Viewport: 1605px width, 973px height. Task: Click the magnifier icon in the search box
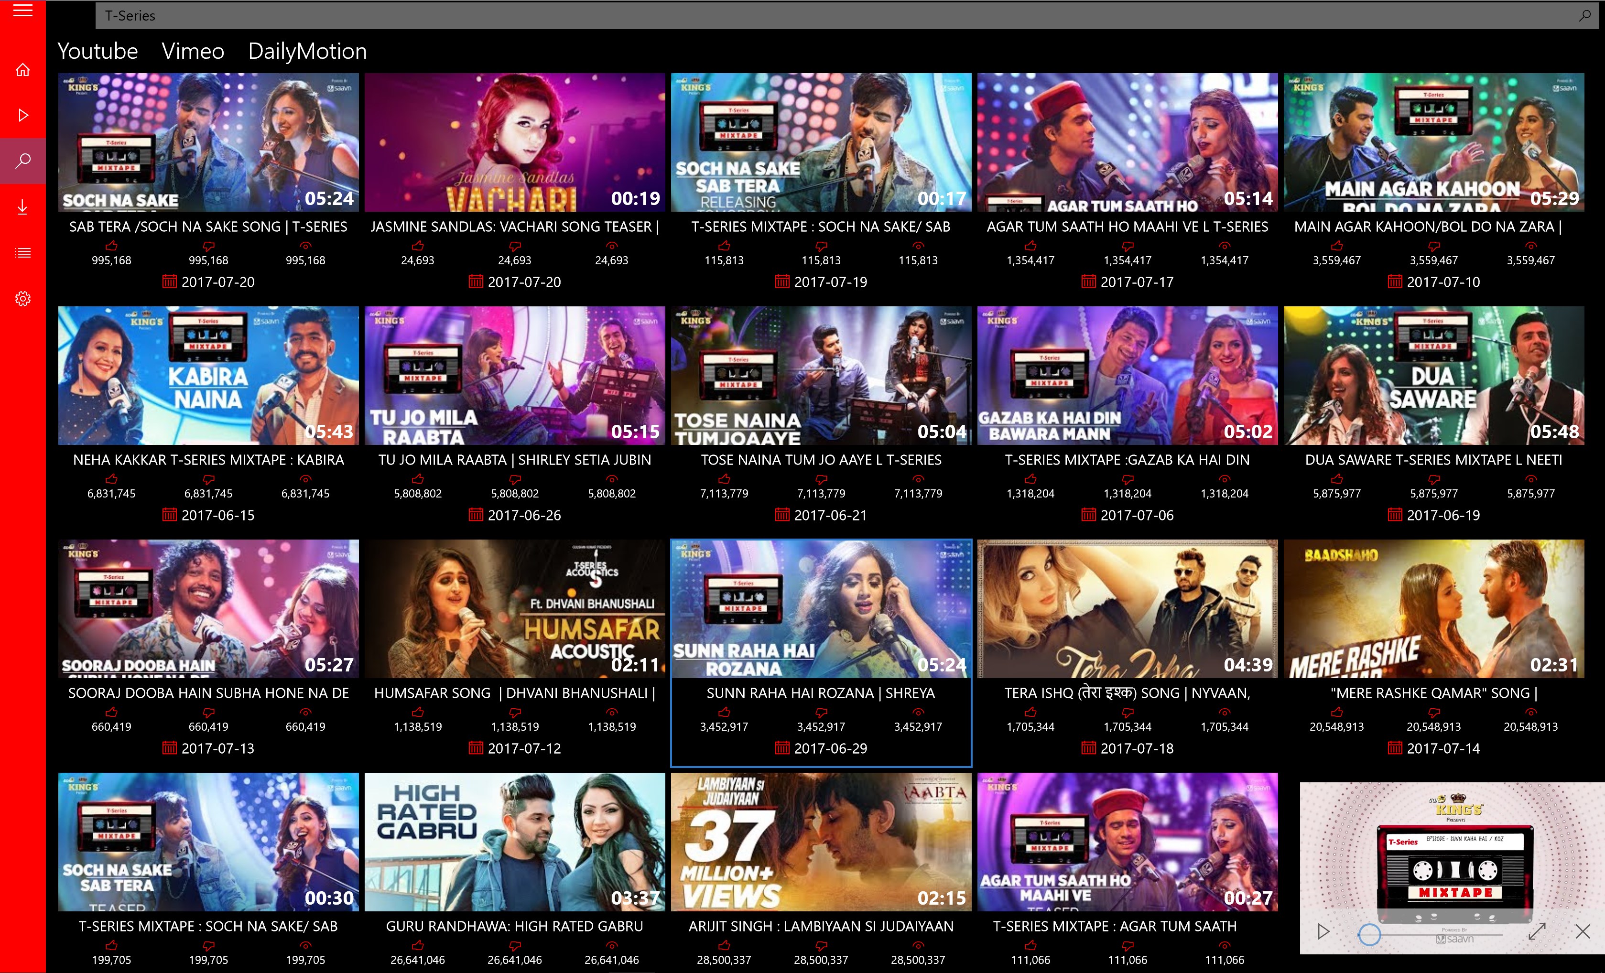tap(1584, 16)
